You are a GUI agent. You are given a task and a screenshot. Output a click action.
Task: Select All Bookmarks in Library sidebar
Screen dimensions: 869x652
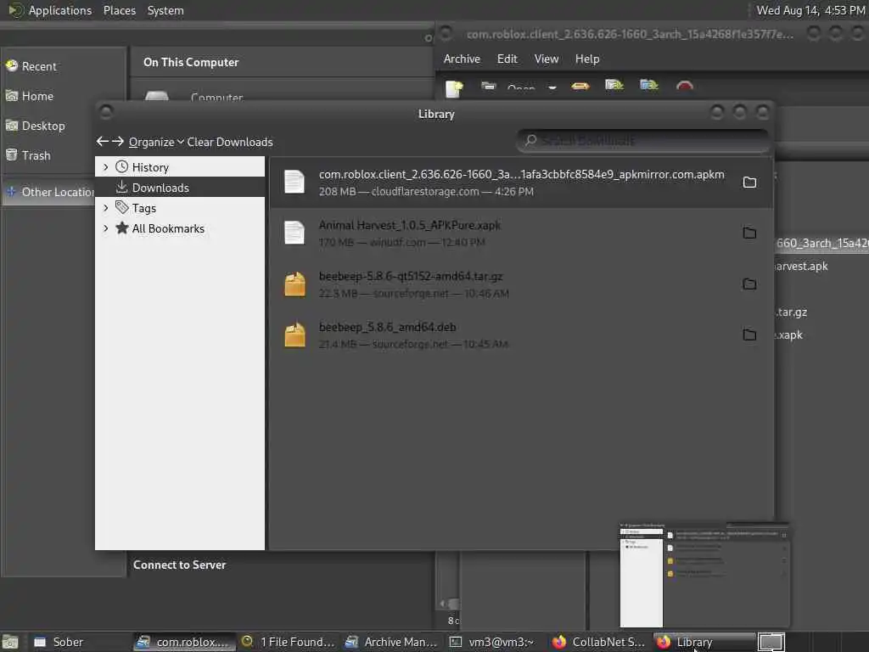click(x=180, y=228)
